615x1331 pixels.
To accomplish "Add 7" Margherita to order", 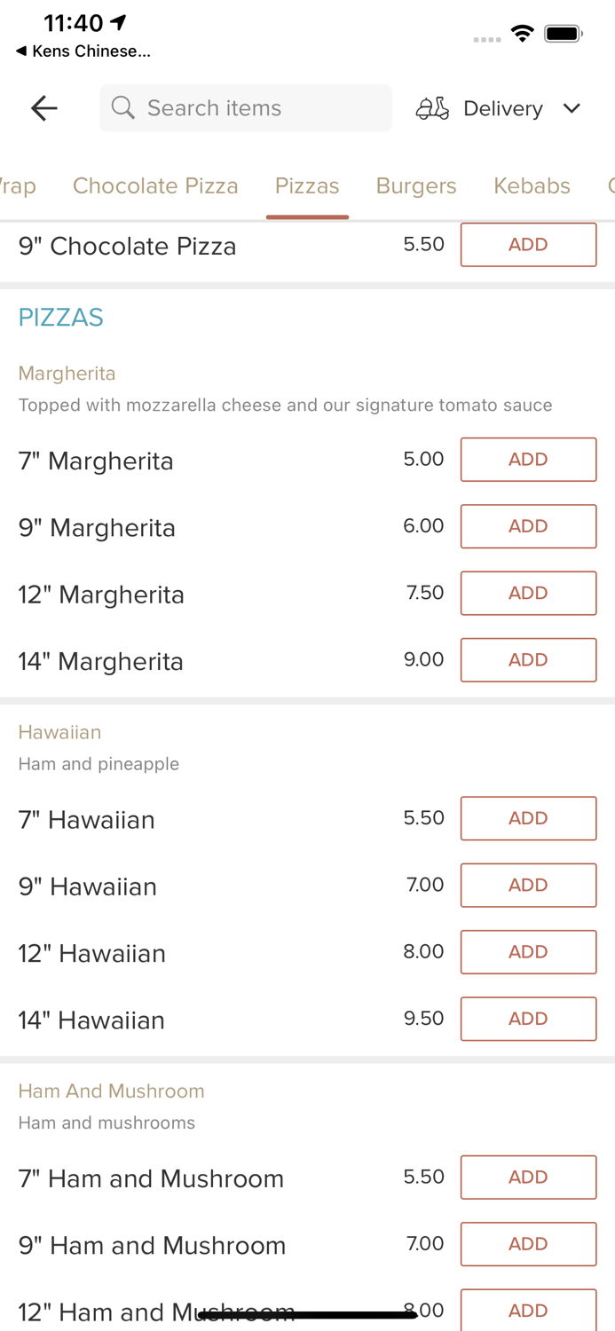I will (528, 460).
